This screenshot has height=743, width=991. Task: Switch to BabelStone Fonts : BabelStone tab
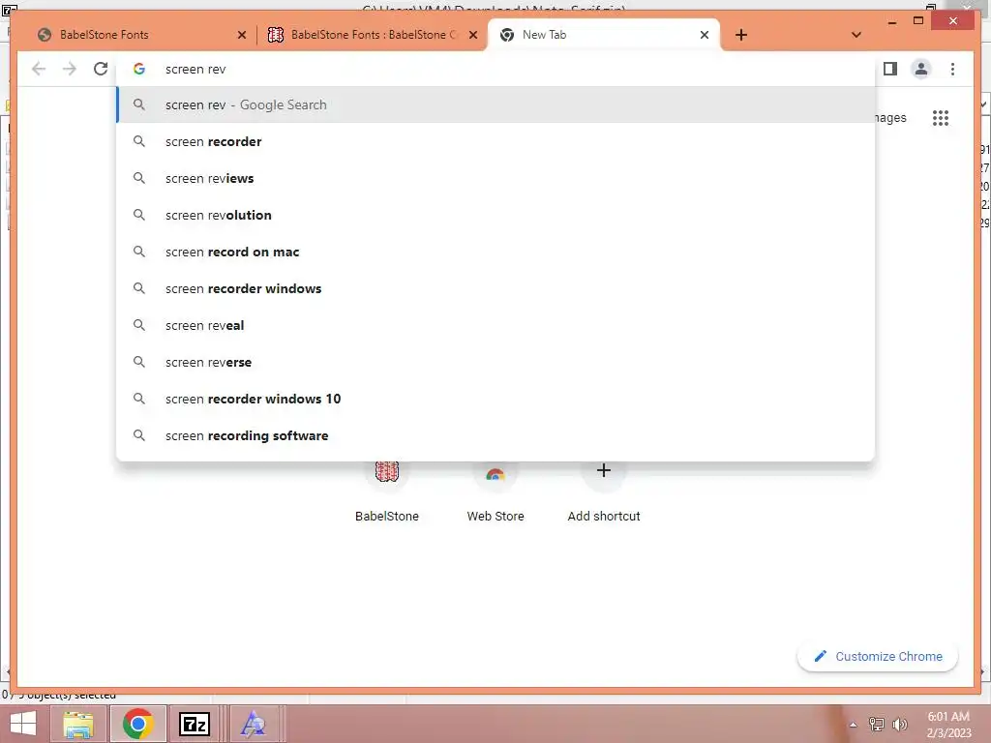[x=373, y=35]
